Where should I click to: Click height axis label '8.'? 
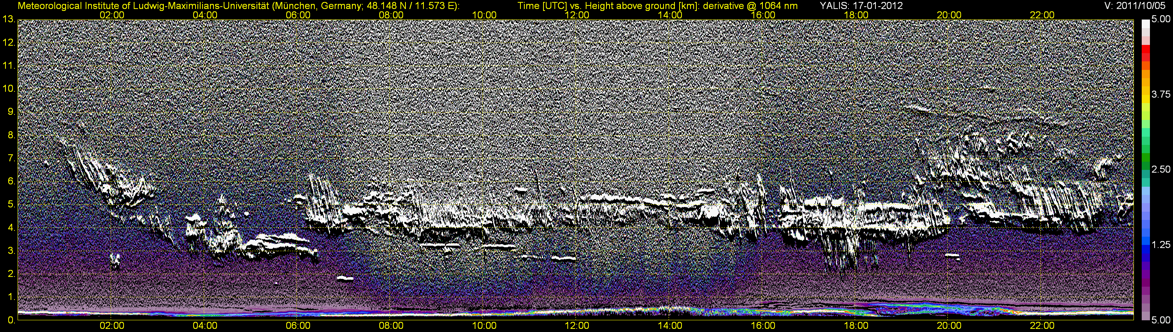pos(11,135)
